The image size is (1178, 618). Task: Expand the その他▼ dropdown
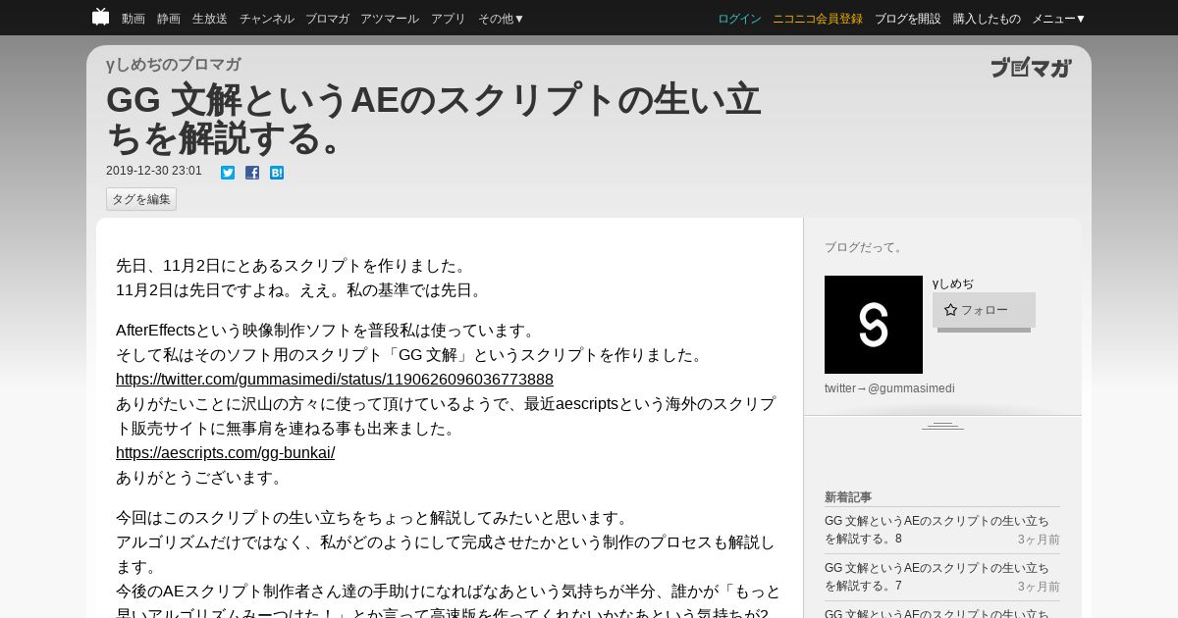pyautogui.click(x=502, y=19)
